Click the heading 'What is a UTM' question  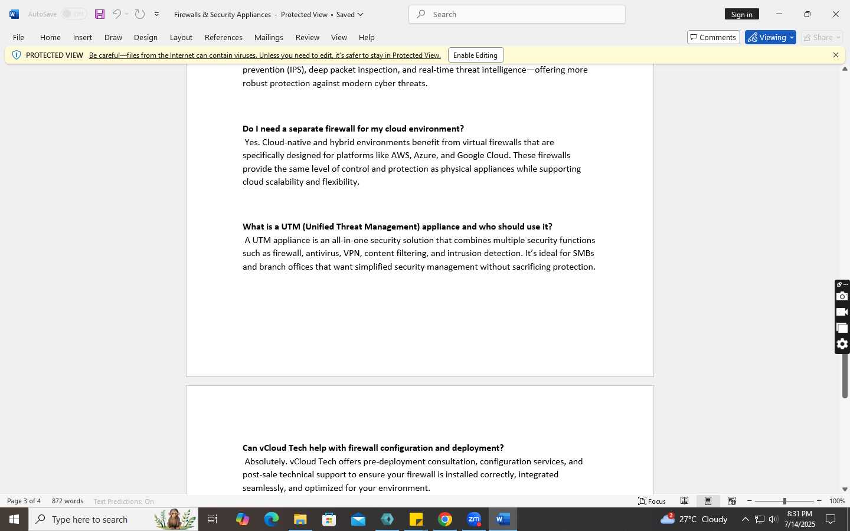397,227
